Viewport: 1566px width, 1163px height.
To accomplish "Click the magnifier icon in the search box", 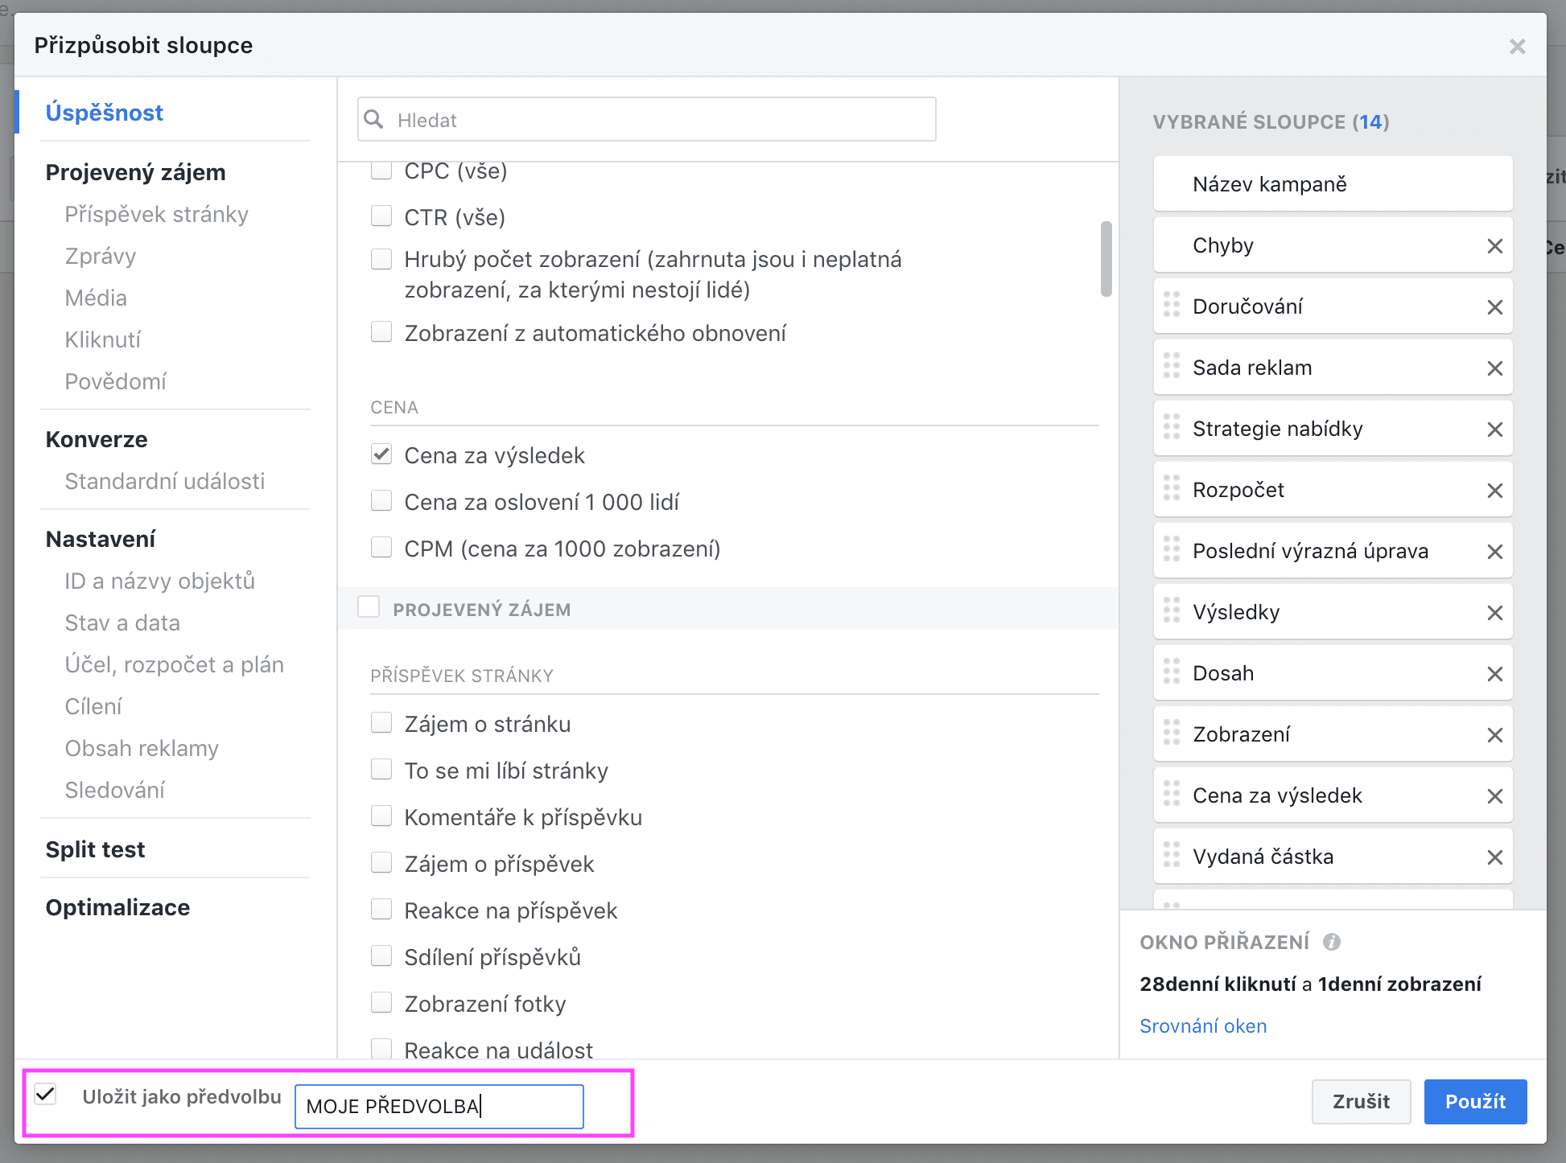I will point(374,120).
